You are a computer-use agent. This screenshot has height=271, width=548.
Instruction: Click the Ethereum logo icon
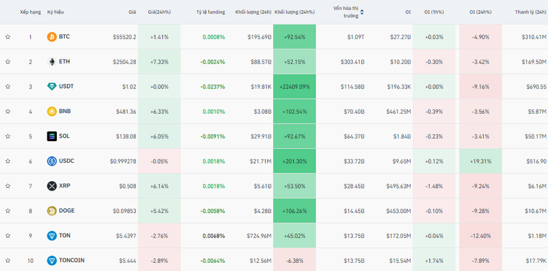click(x=51, y=61)
